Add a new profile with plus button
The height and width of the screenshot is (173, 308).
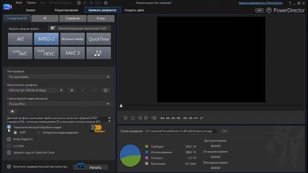[72, 90]
